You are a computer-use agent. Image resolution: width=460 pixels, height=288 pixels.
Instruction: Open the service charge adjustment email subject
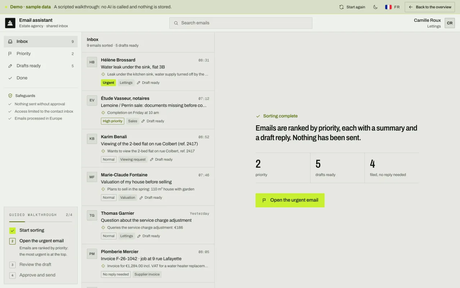tap(146, 220)
